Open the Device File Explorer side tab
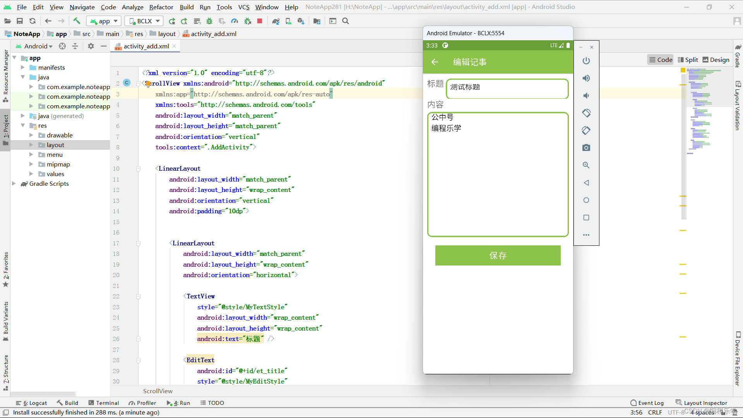Image resolution: width=743 pixels, height=418 pixels. tap(738, 359)
